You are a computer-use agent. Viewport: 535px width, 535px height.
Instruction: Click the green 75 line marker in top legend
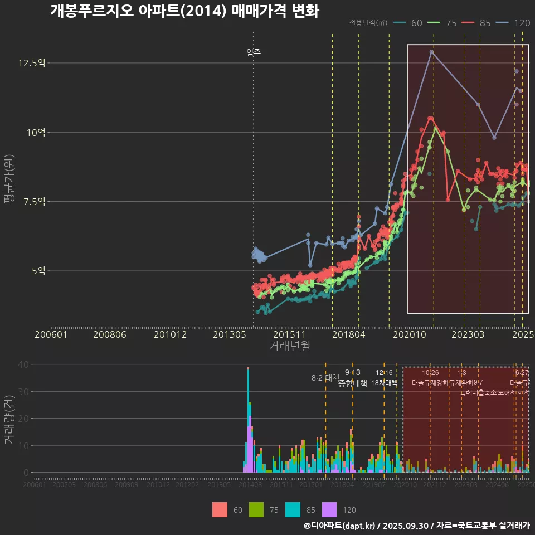pos(435,23)
